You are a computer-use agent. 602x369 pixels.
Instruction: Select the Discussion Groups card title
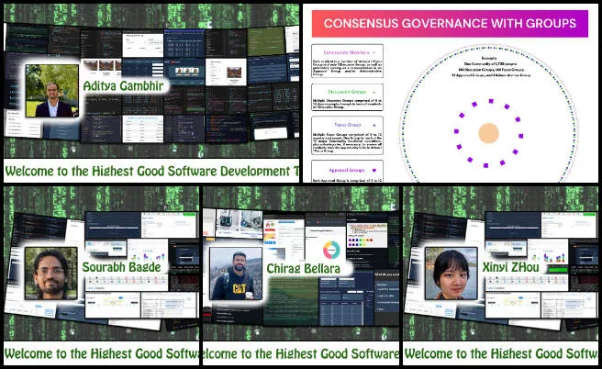(347, 92)
